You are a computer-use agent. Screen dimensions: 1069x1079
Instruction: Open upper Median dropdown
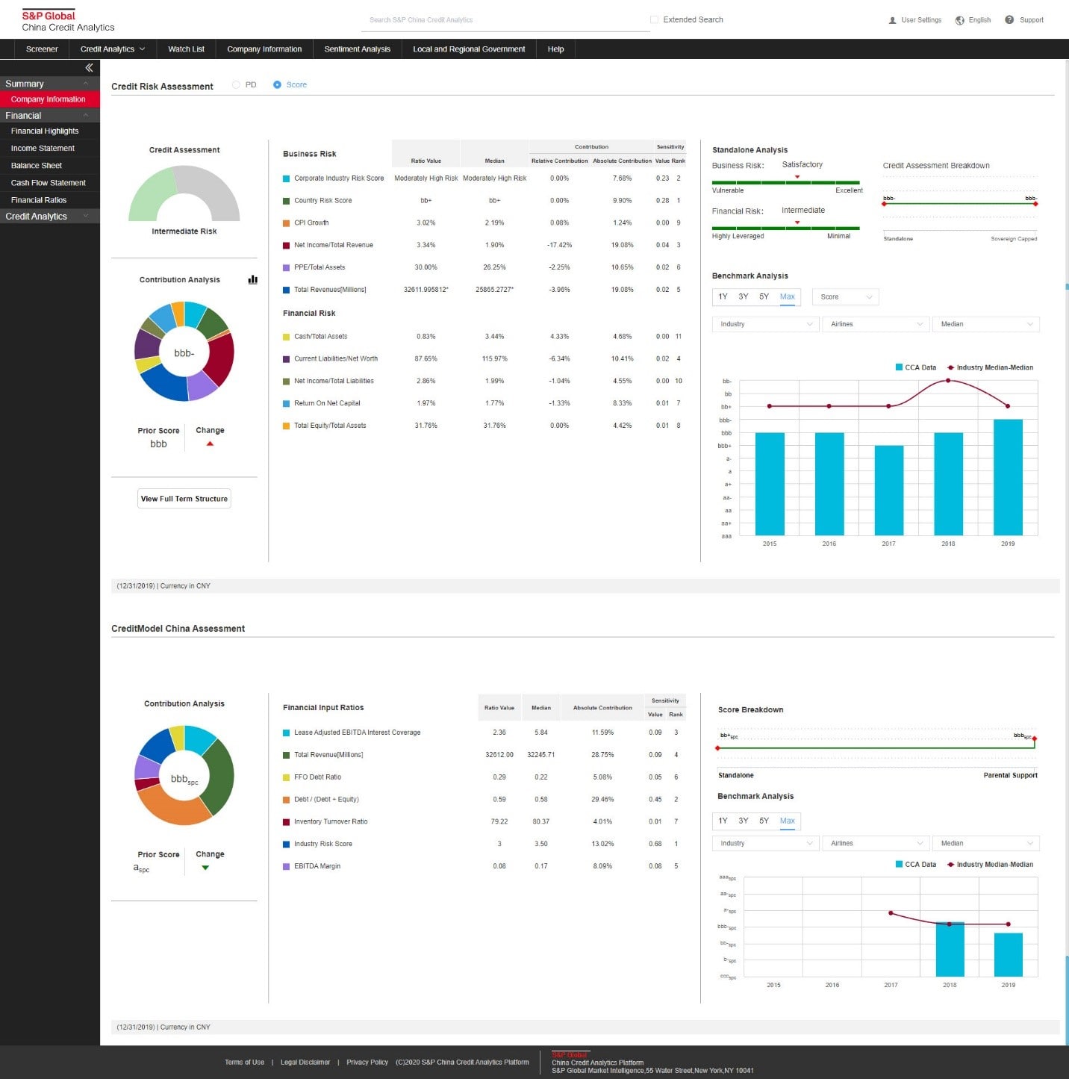[986, 324]
